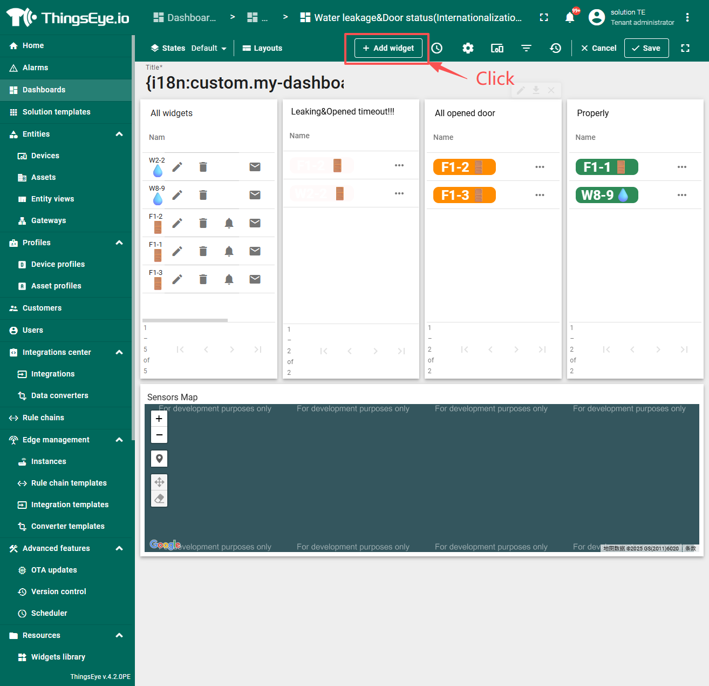
Task: Open the States Default dropdown
Action: (x=208, y=48)
